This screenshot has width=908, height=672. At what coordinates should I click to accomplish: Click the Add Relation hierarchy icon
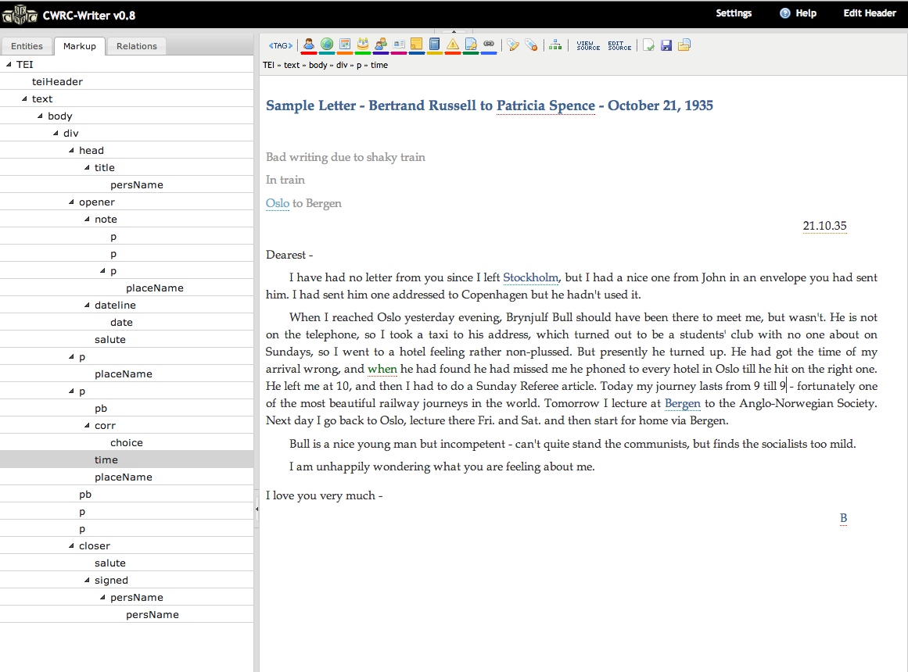(555, 45)
